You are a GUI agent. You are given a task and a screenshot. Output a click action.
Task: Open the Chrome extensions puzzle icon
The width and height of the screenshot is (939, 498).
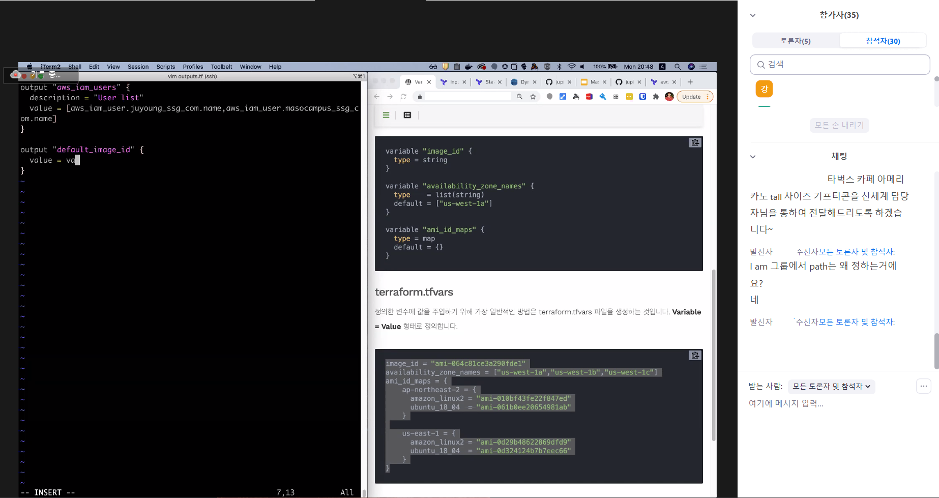(x=656, y=97)
